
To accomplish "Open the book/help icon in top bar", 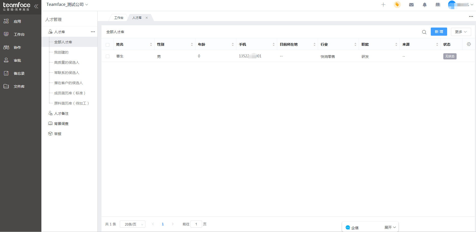I will point(438,5).
